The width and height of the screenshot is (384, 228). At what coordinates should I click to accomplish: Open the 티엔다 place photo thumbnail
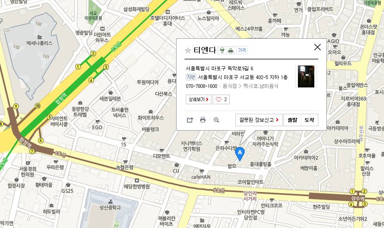click(306, 76)
